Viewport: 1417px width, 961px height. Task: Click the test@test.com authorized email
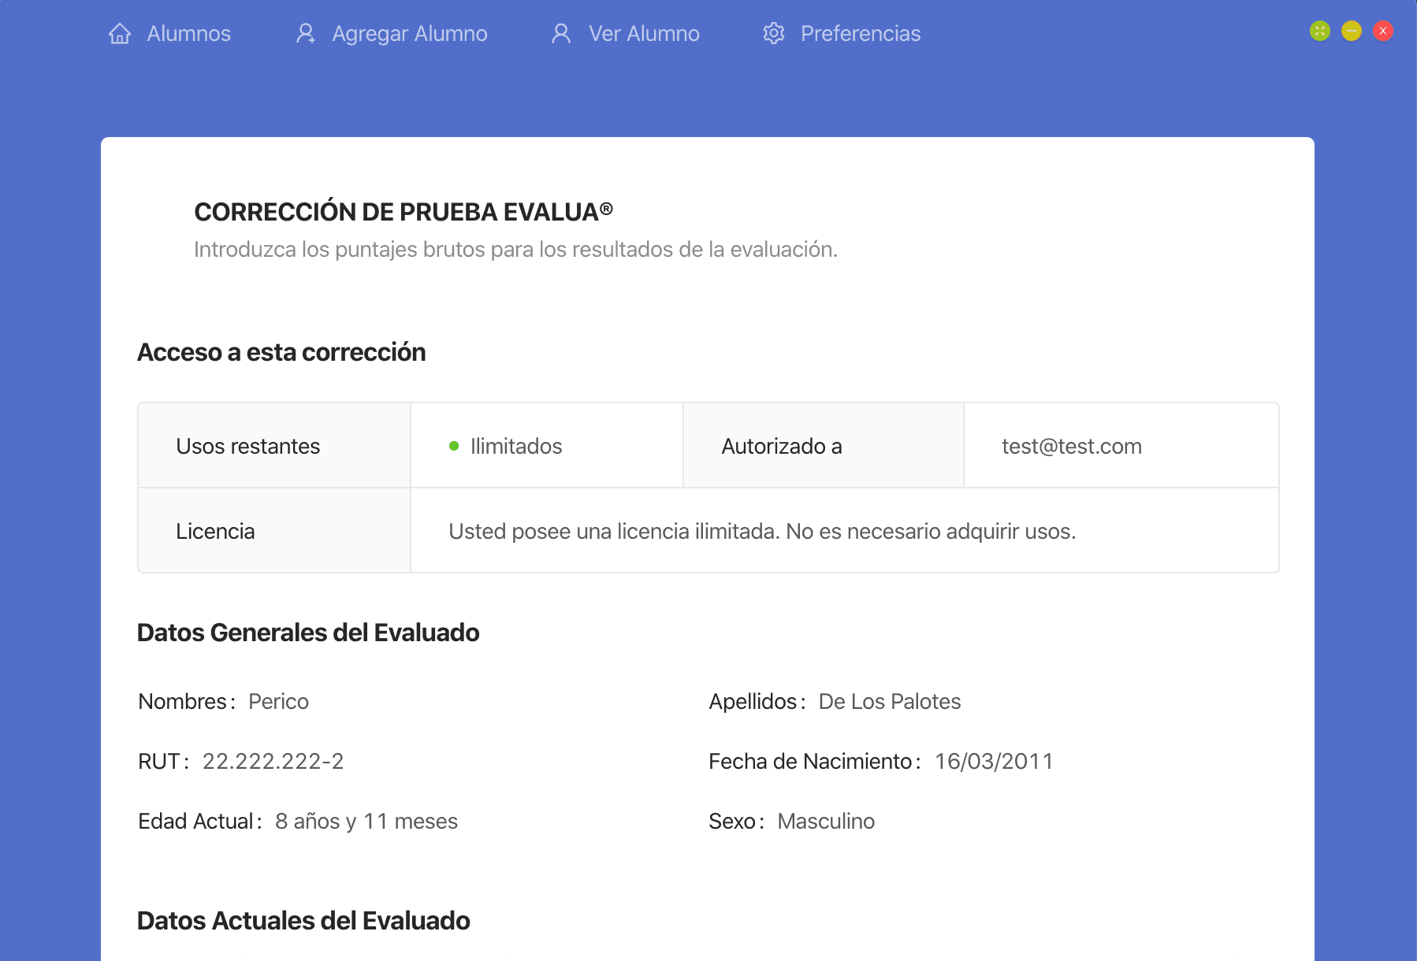point(1071,447)
